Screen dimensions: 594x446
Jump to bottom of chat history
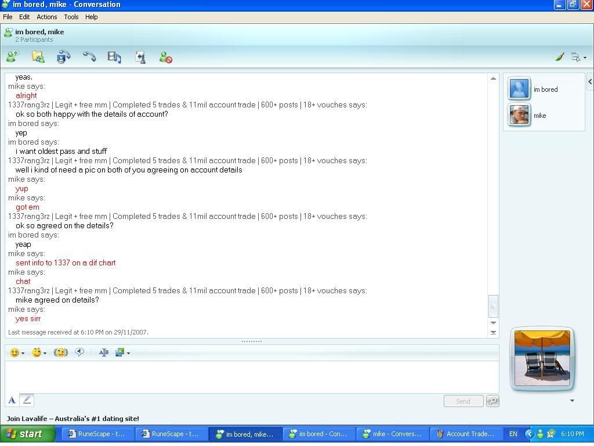point(493,333)
